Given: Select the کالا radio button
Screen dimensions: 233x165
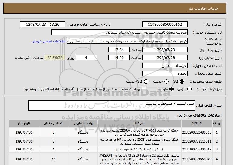Looking at the screenshot, I should 182,81.
